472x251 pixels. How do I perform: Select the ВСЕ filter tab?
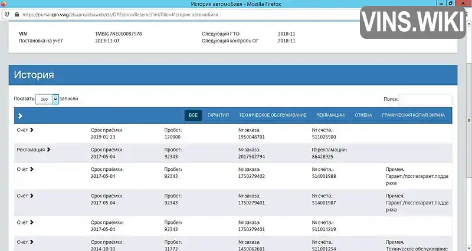coord(194,115)
